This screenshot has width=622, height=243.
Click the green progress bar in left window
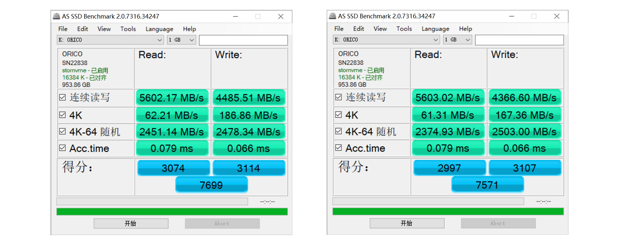[172, 211]
